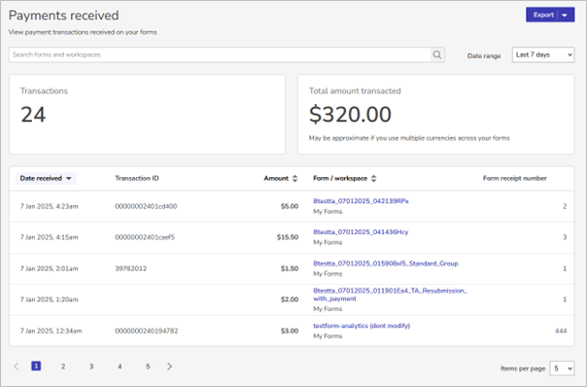Viewport: 587px width, 387px height.
Task: Click the Export button
Action: click(x=543, y=15)
